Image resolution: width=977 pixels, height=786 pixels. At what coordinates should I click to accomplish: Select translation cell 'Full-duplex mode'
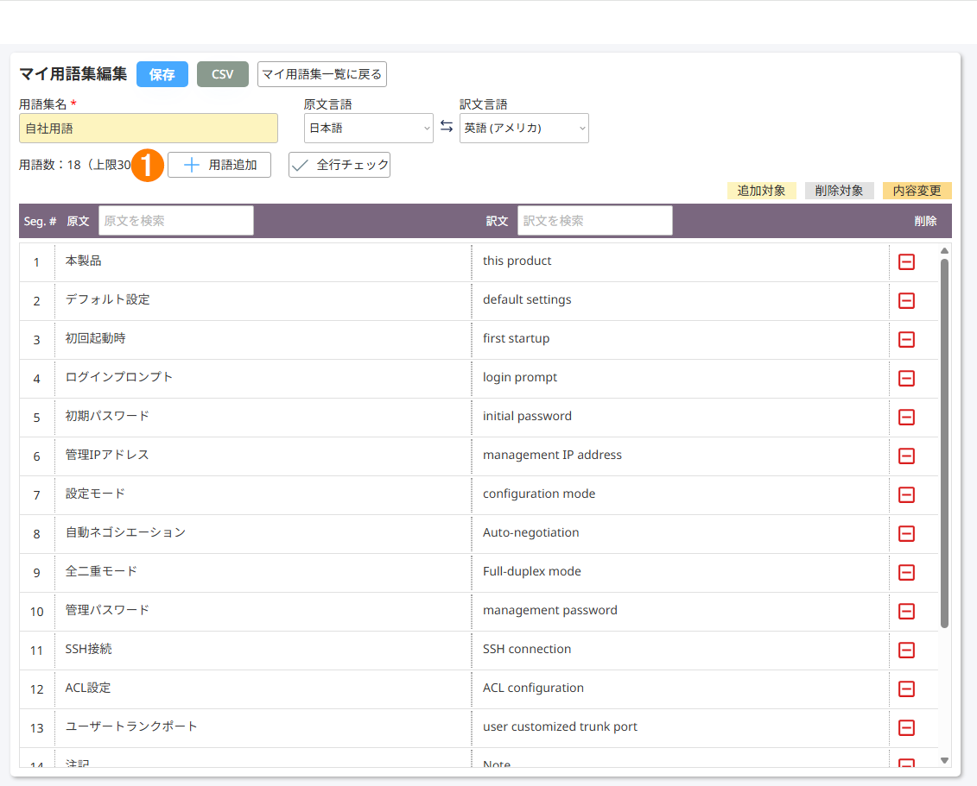(681, 573)
